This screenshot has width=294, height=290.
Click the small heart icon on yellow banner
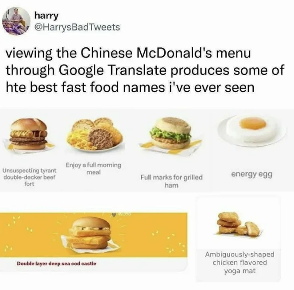pyautogui.click(x=113, y=214)
